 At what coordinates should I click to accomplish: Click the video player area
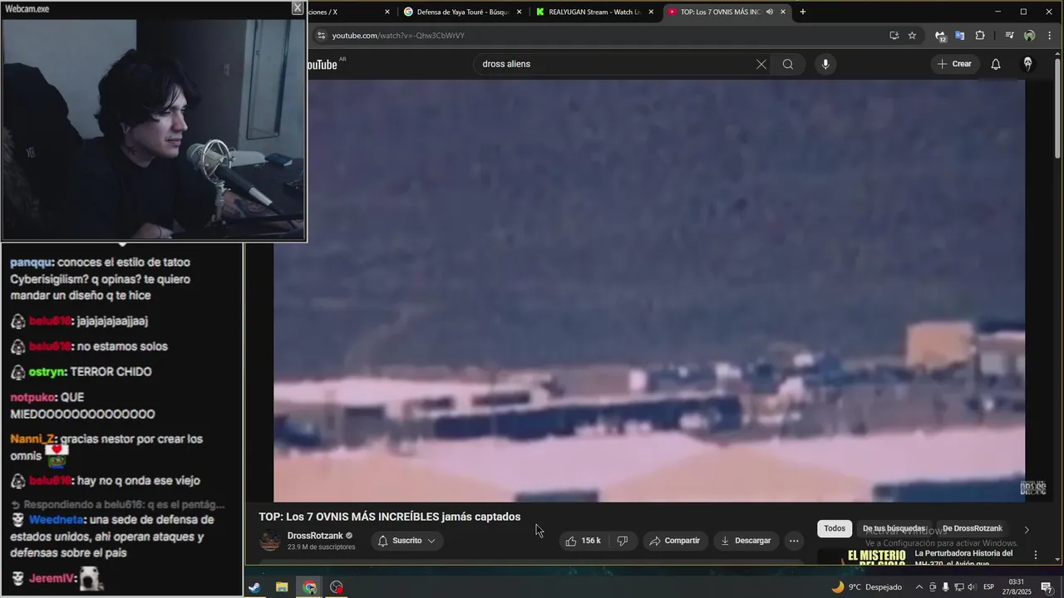click(649, 291)
